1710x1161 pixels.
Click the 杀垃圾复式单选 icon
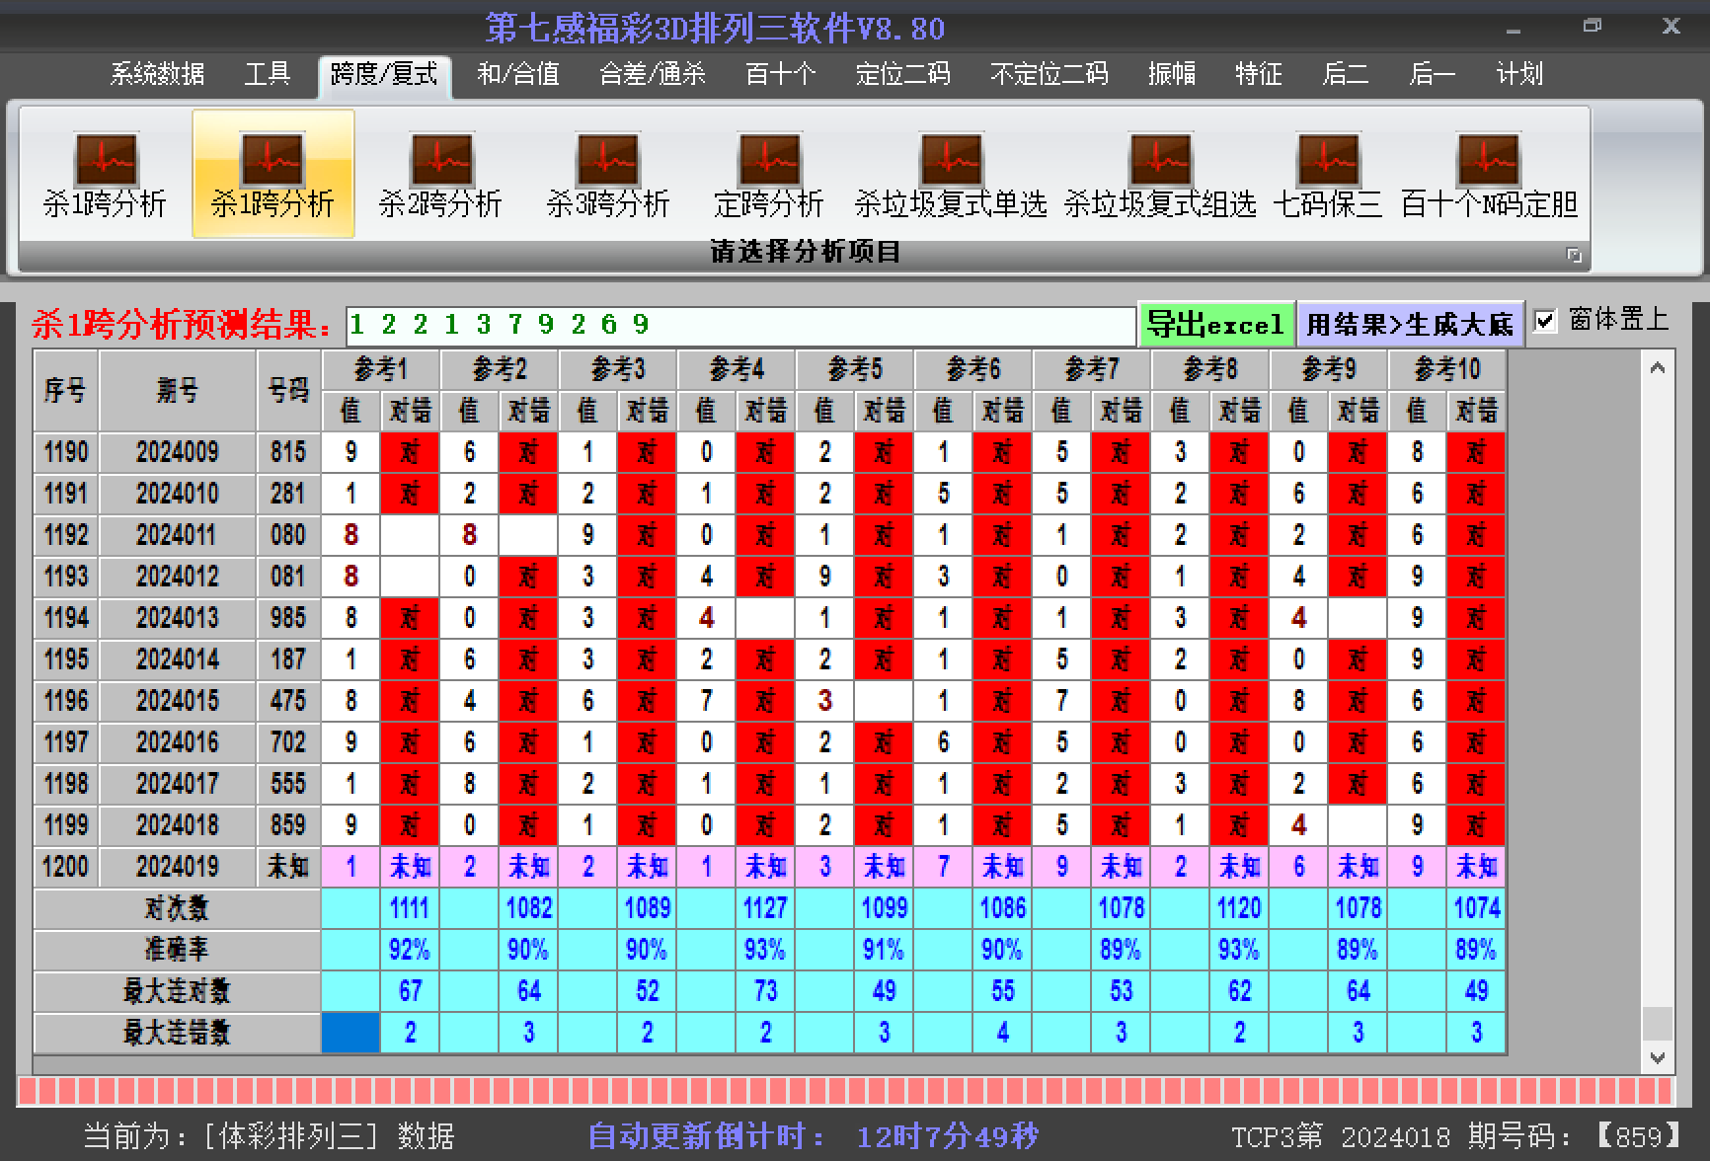coord(950,175)
